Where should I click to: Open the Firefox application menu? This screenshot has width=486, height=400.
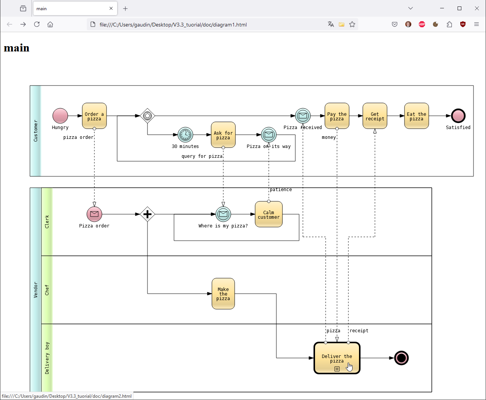click(477, 24)
